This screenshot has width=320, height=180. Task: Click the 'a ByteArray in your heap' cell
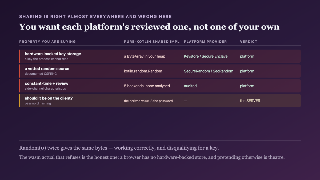click(x=145, y=56)
